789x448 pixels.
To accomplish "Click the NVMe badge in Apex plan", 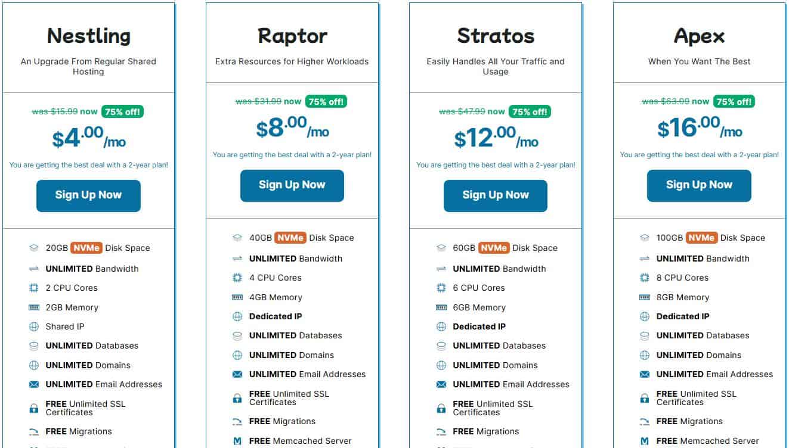I will click(701, 238).
